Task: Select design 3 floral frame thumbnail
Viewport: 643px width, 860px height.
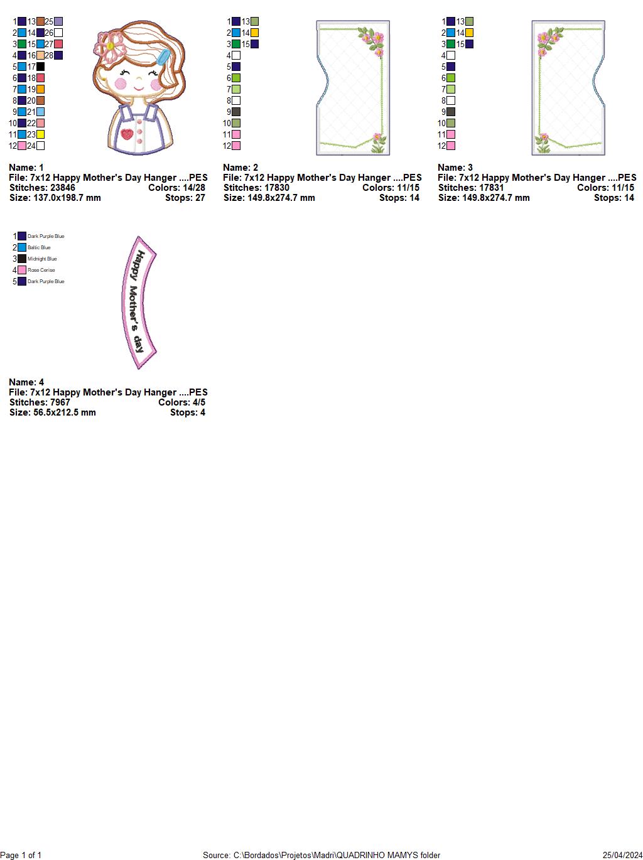Action: click(x=568, y=88)
